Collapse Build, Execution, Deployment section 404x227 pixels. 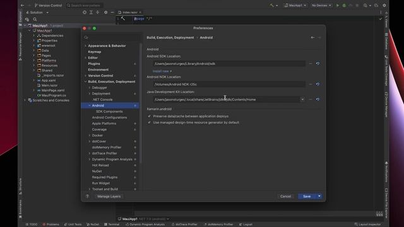pyautogui.click(x=85, y=81)
